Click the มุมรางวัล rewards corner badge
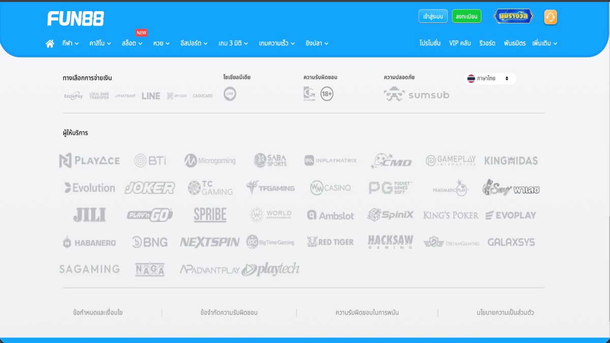610x343 pixels. click(x=514, y=16)
